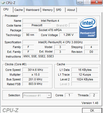Image resolution: width=103 pixels, height=113 pixels.
Task: Expand the Processor #1 selection dropdown
Action: 37,95
